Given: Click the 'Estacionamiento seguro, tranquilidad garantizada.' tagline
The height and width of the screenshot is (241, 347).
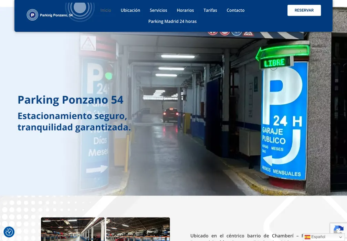Looking at the screenshot, I should pyautogui.click(x=74, y=122).
